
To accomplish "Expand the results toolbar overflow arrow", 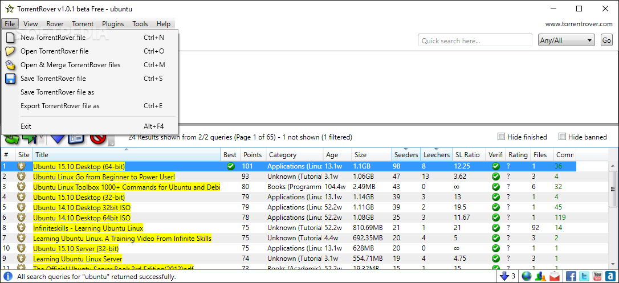I will [x=111, y=143].
